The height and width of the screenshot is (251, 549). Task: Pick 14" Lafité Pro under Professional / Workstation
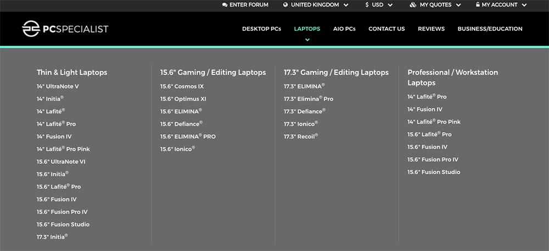click(427, 97)
